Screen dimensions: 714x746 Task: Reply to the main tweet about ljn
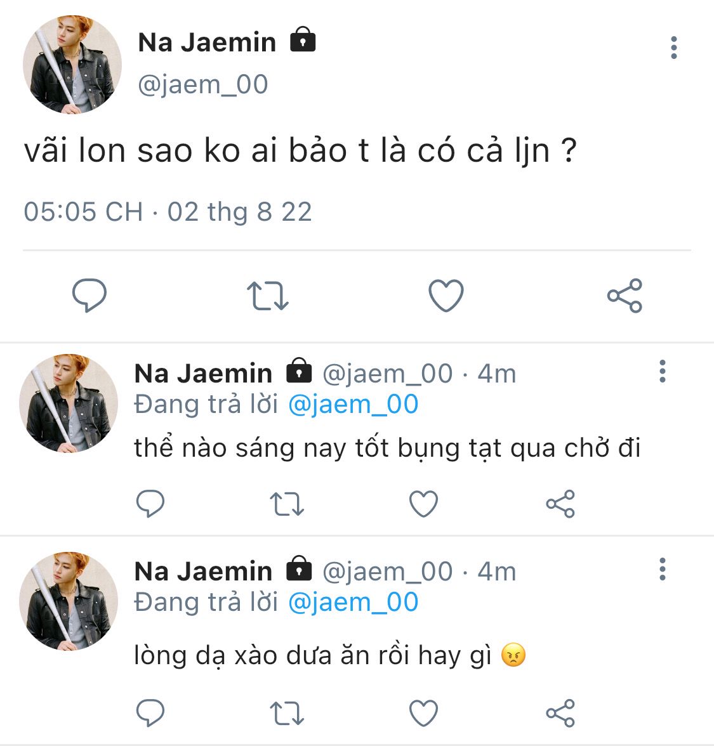point(89,296)
